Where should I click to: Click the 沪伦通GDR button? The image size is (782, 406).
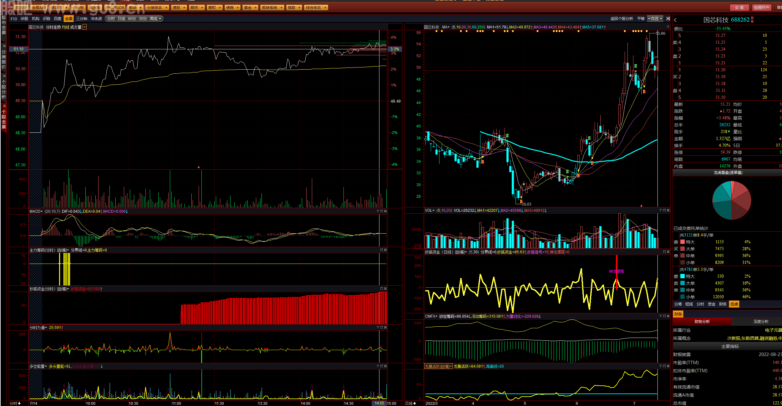pyautogui.click(x=115, y=7)
